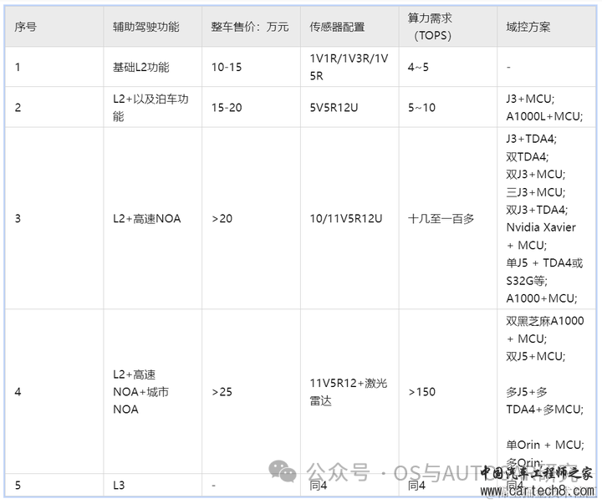Viewport: 602px width, 504px height.
Task: Click the 双J5+MCU; text line
Action: pos(536,356)
